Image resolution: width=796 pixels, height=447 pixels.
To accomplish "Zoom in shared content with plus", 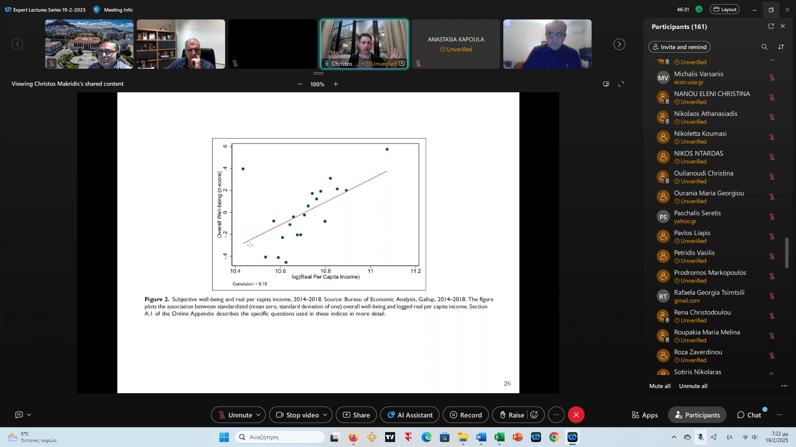I will pyautogui.click(x=336, y=84).
